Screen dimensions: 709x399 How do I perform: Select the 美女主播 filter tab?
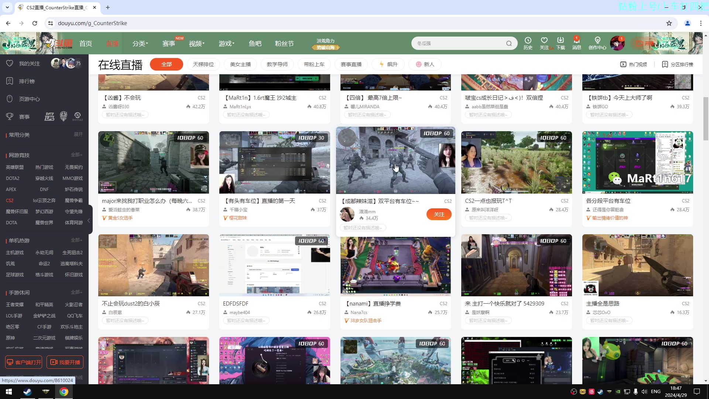pos(240,64)
